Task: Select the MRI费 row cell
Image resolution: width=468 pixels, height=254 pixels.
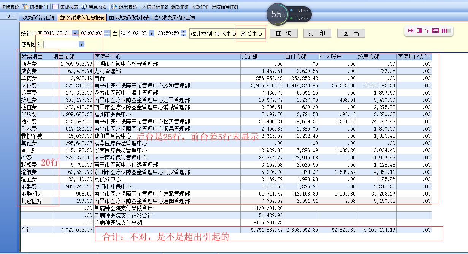Action: 36,150
